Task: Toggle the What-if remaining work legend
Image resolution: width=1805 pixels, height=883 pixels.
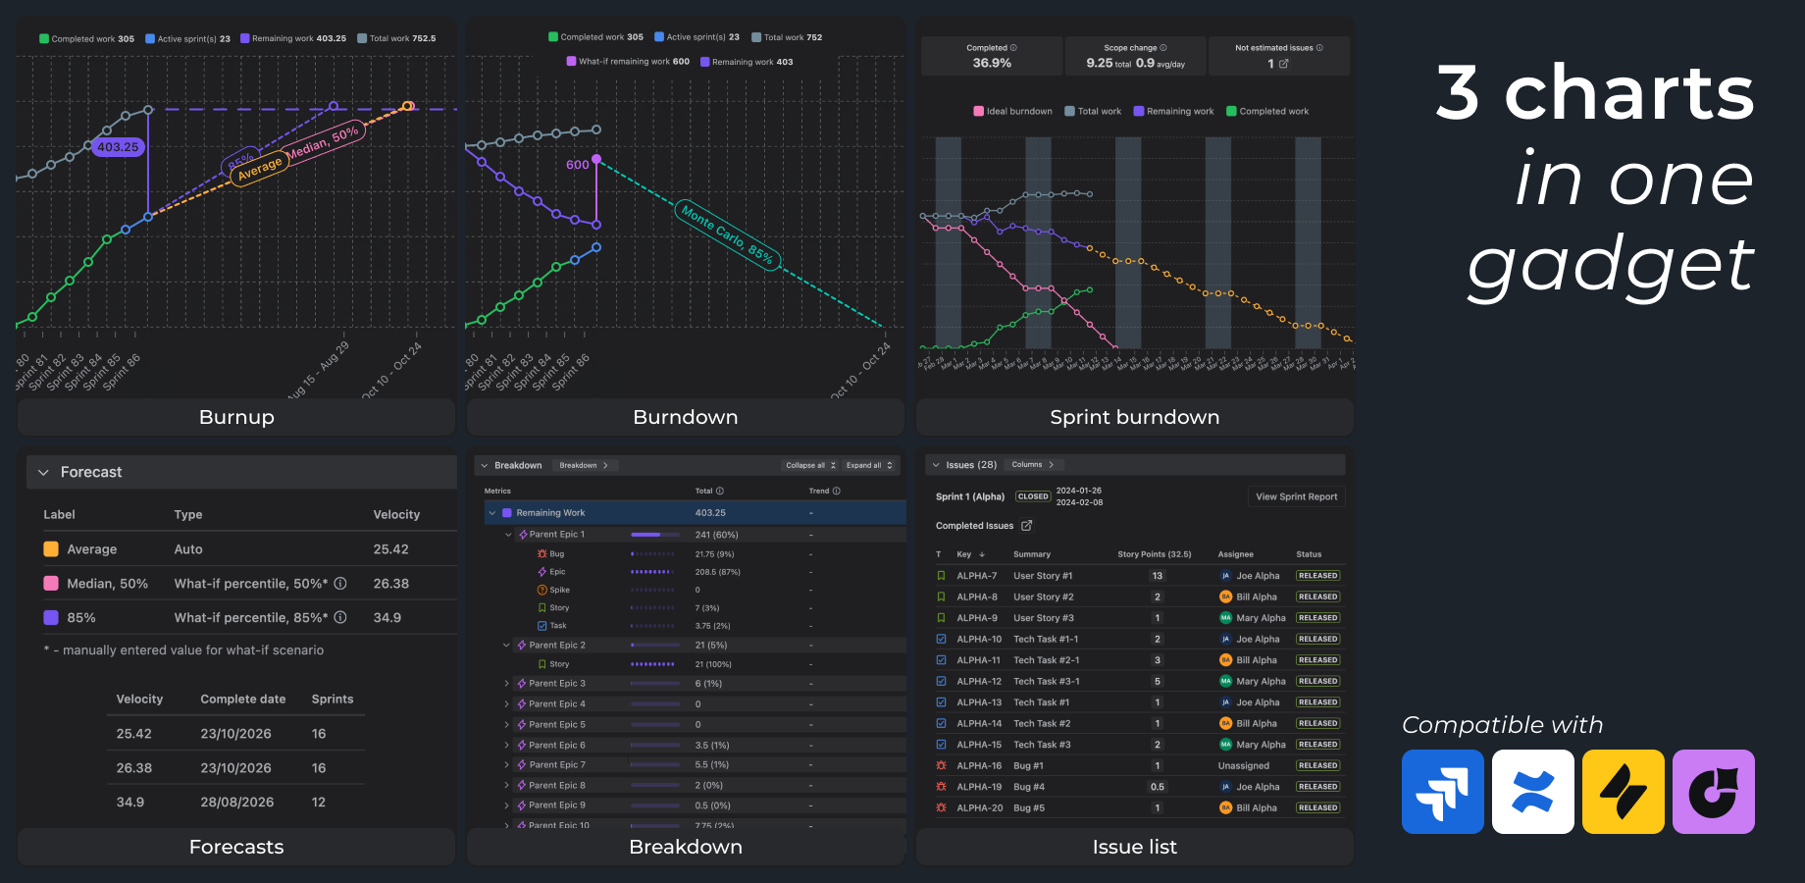Action: [x=628, y=61]
